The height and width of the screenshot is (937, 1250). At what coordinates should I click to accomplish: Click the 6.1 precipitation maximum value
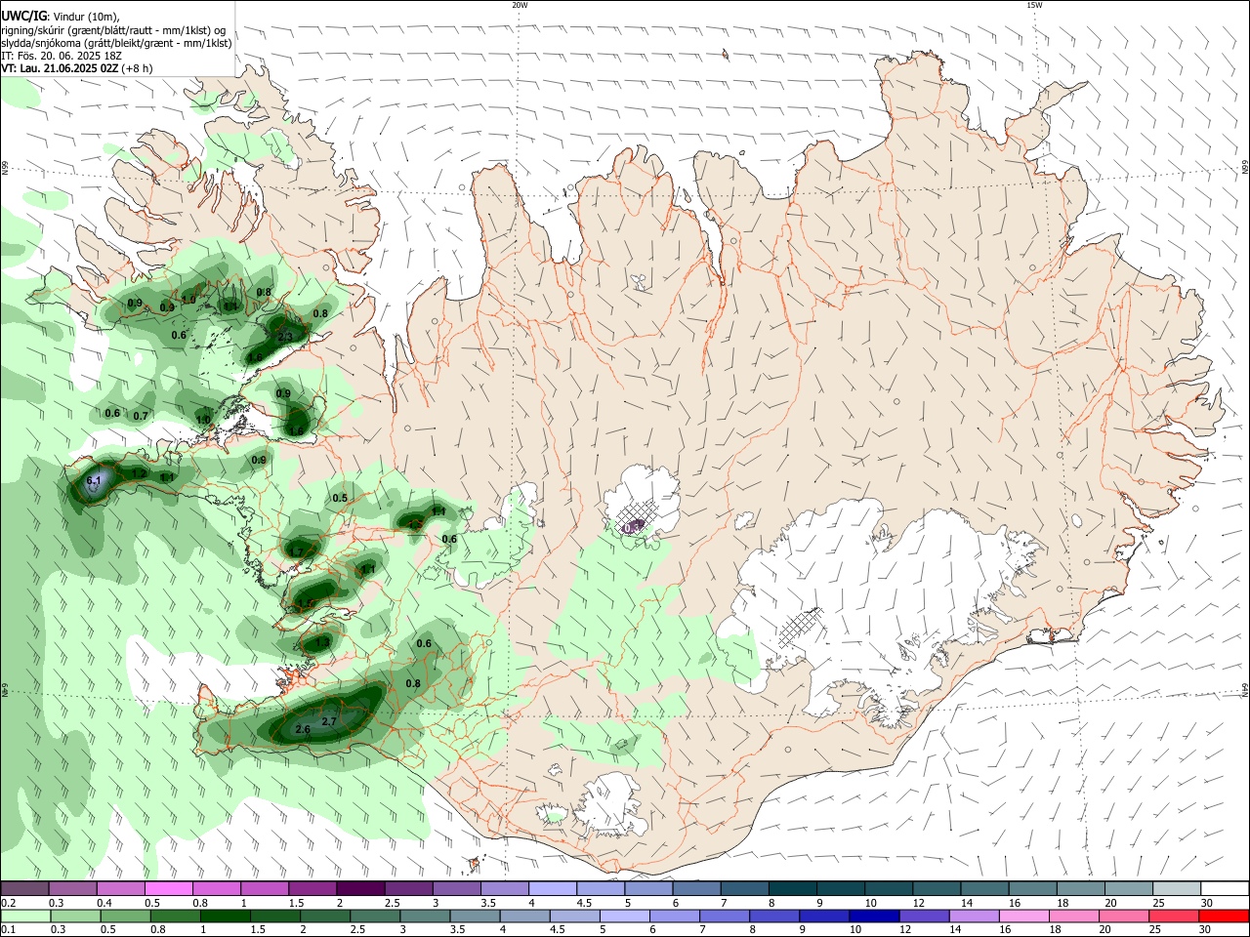pos(94,481)
